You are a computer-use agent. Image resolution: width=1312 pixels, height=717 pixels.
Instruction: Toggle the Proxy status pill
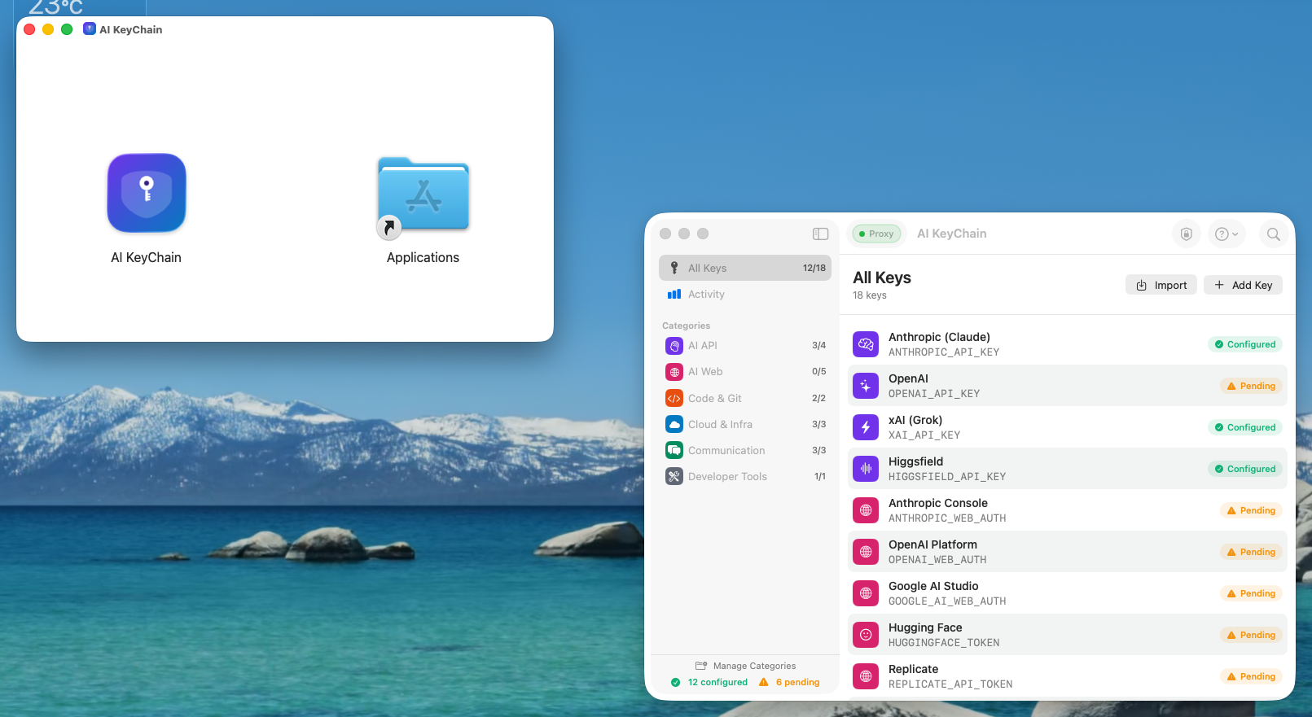click(876, 234)
